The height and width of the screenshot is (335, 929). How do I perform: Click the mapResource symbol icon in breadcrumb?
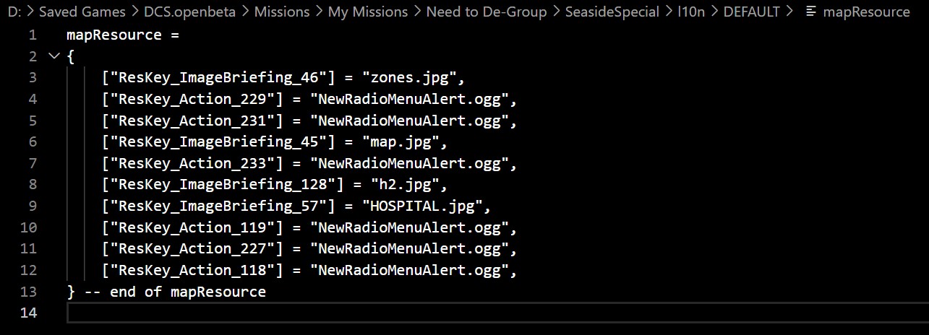pos(811,12)
